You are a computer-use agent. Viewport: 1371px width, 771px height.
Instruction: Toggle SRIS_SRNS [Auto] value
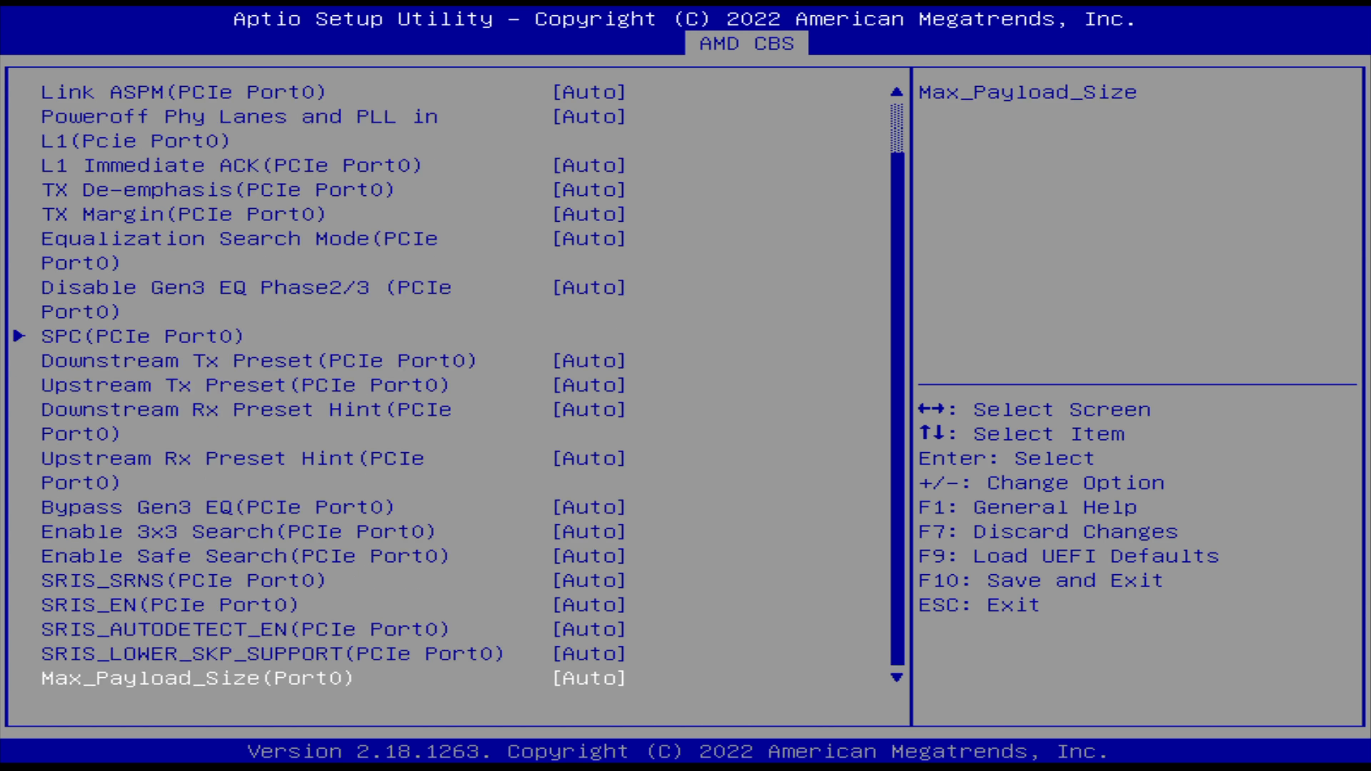pos(589,580)
